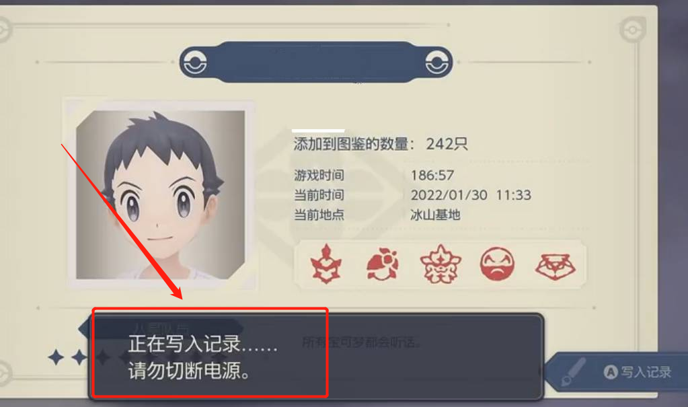Viewport: 688px width, 407px height.
Task: Click the right Poké Ball emblem on banner
Action: coord(437,63)
